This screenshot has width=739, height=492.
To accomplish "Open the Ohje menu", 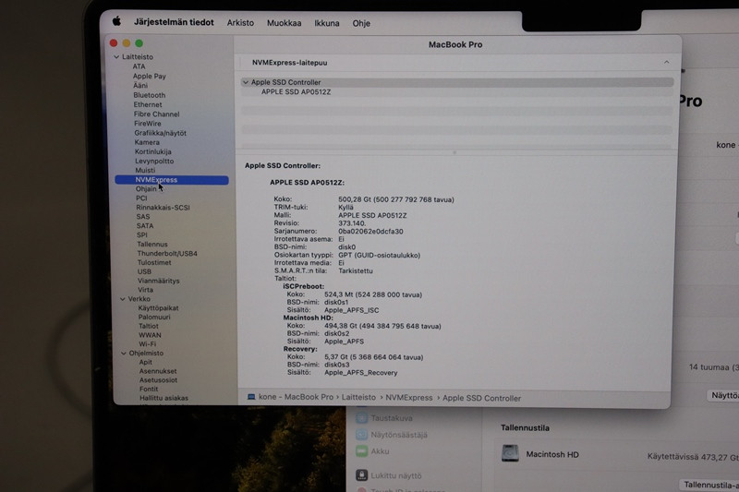I will coord(361,23).
